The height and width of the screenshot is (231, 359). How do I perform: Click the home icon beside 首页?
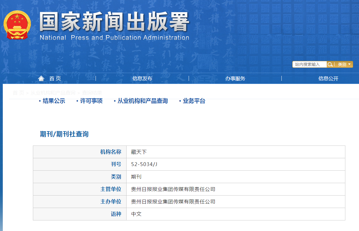(x=41, y=78)
